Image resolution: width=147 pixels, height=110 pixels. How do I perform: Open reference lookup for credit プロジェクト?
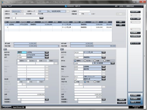pos(104,77)
